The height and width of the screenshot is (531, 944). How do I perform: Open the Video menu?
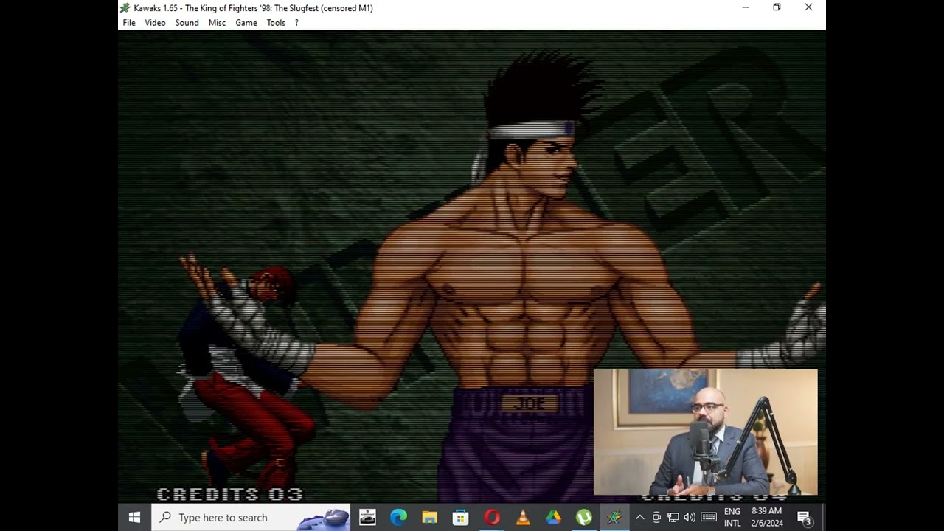click(155, 23)
